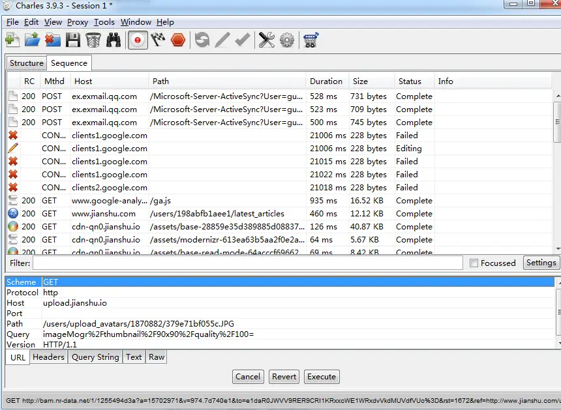Viewport: 561px width, 410px height.
Task: Open the Window menu
Action: (x=136, y=22)
